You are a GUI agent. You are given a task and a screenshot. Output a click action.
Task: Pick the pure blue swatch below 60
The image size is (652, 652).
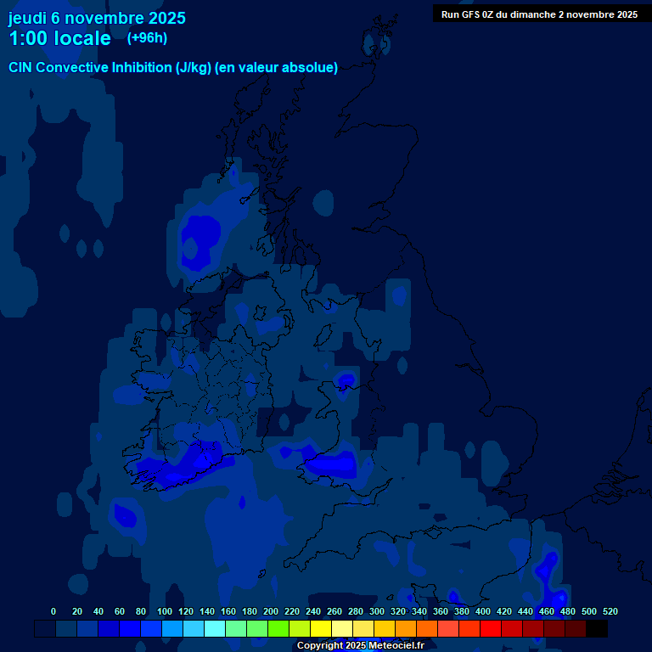click(130, 629)
